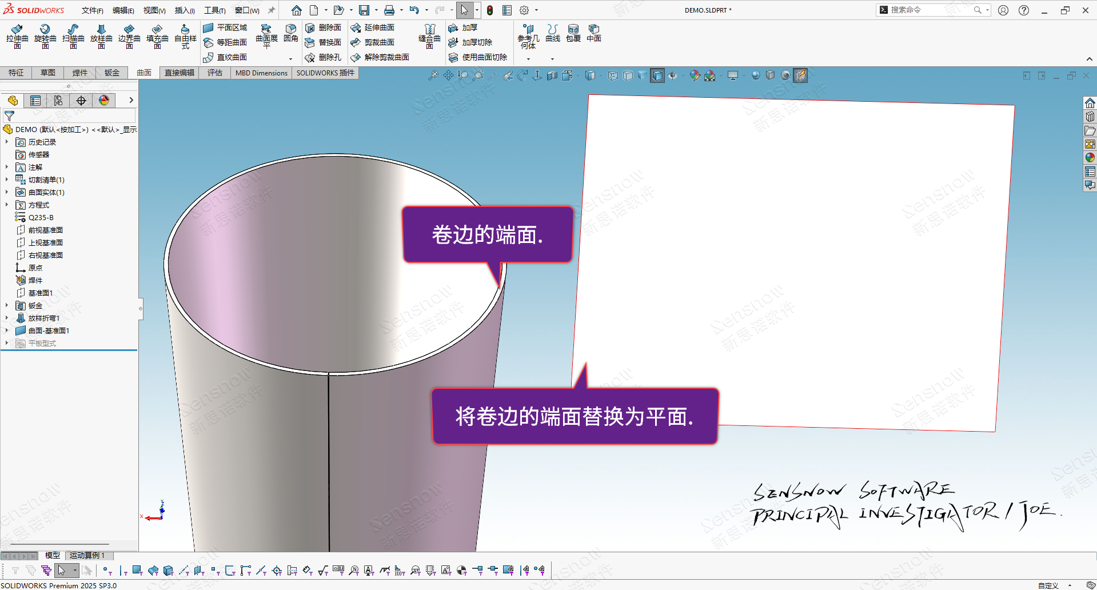Switch to the 钣金 command tab
Screen dimensions: 1097x590
pyautogui.click(x=111, y=73)
